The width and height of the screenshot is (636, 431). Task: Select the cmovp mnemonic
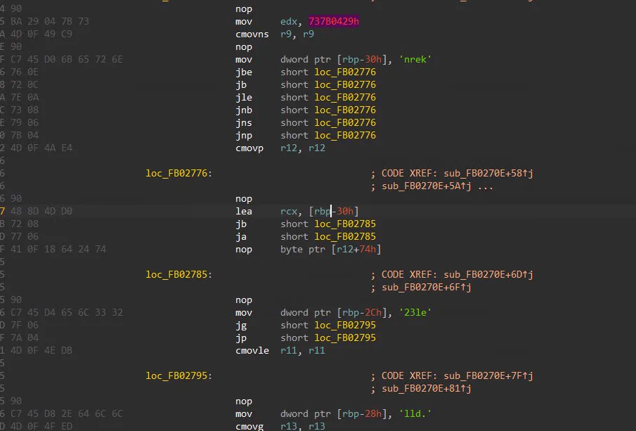(x=249, y=148)
